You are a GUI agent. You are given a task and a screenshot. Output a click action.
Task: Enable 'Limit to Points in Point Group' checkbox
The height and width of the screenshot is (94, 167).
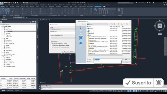point(51,36)
